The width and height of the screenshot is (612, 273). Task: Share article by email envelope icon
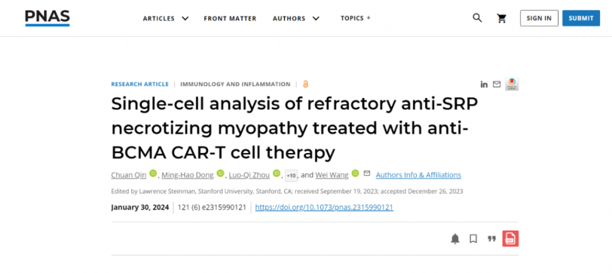pos(497,84)
